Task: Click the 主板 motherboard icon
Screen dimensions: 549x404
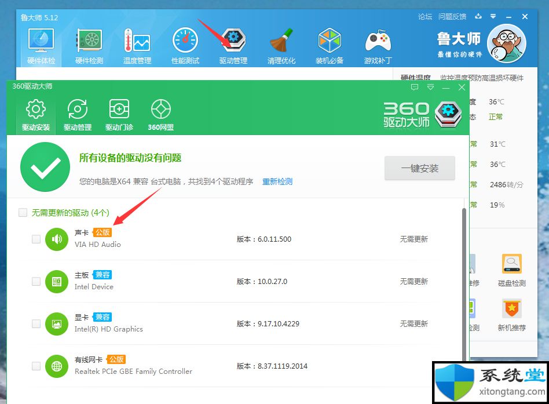Action: tap(57, 282)
